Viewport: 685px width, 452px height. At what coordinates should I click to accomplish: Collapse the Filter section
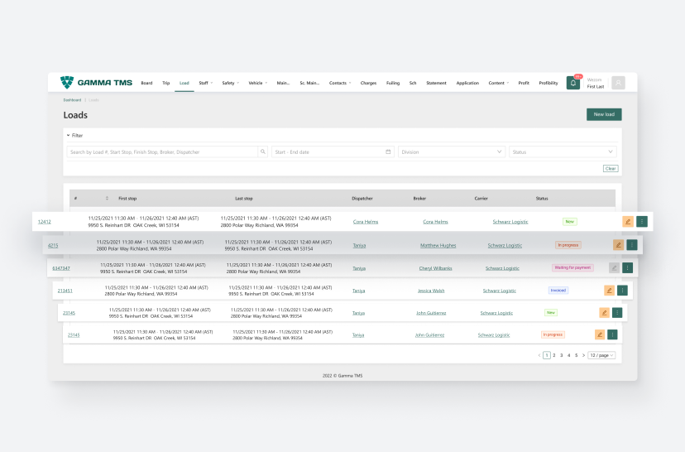coord(69,135)
